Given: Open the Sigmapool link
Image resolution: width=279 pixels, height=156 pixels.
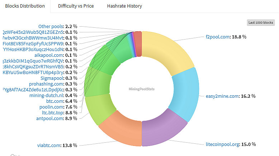Looking at the screenshot, I should pyautogui.click(x=52, y=78).
